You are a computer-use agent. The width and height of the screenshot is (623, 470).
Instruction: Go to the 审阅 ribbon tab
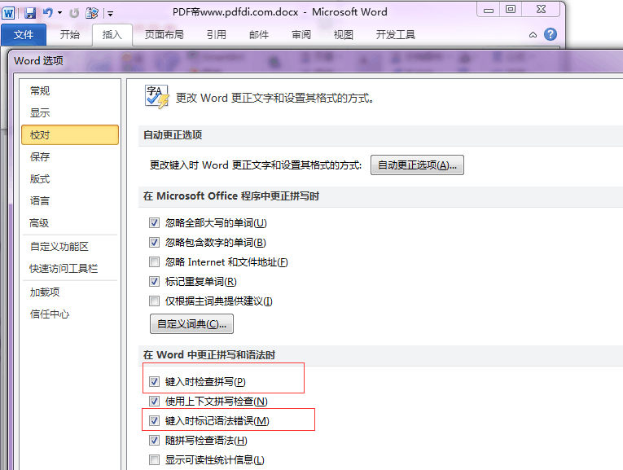301,35
